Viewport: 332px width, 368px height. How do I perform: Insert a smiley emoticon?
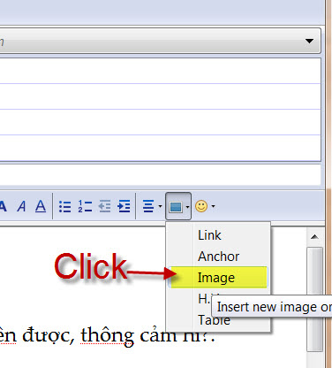[201, 206]
